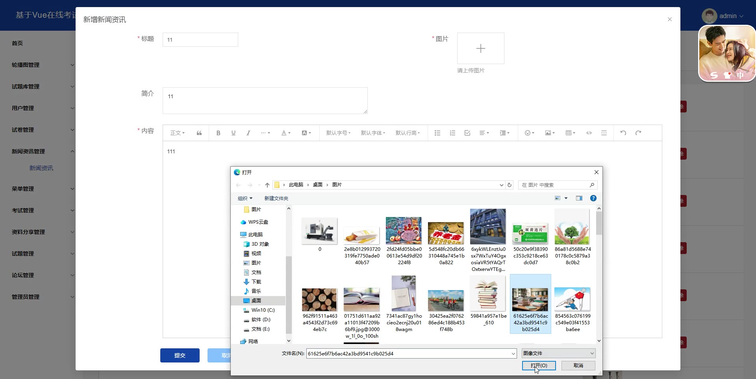
Task: Open the 正文 paragraph style dropdown
Action: (178, 133)
